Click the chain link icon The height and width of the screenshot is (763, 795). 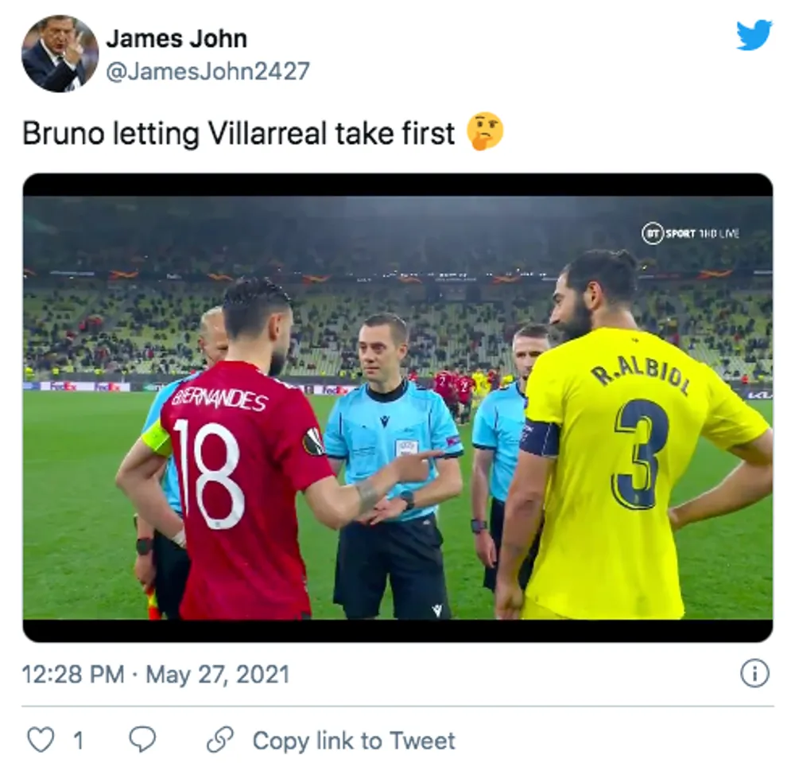click(x=220, y=740)
